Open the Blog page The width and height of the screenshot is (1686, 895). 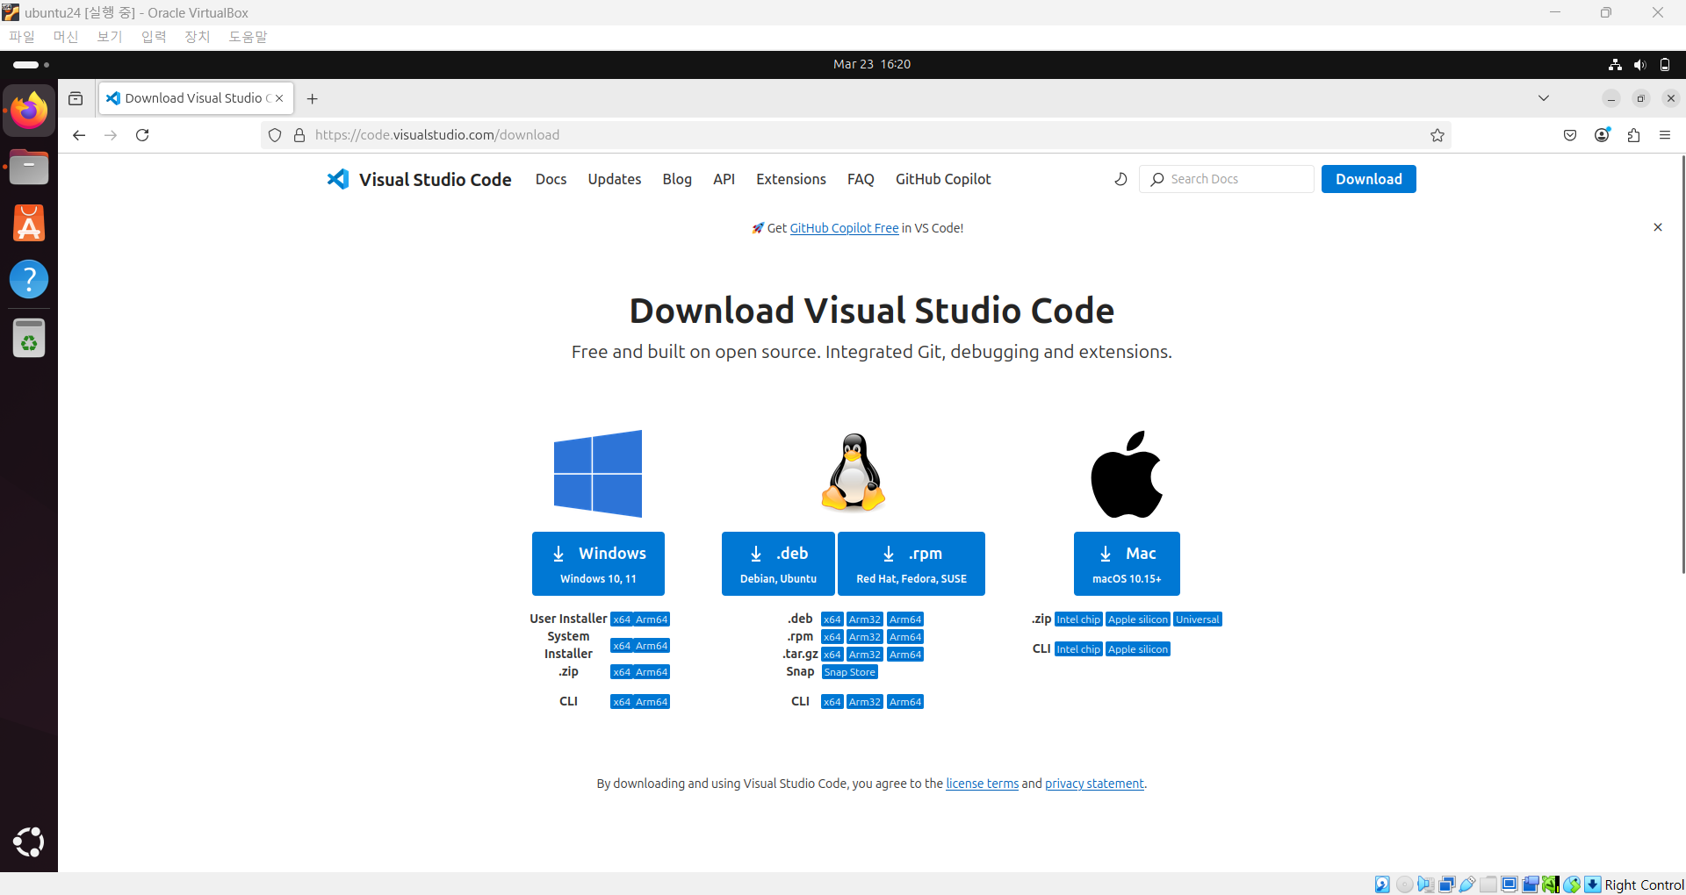point(677,179)
